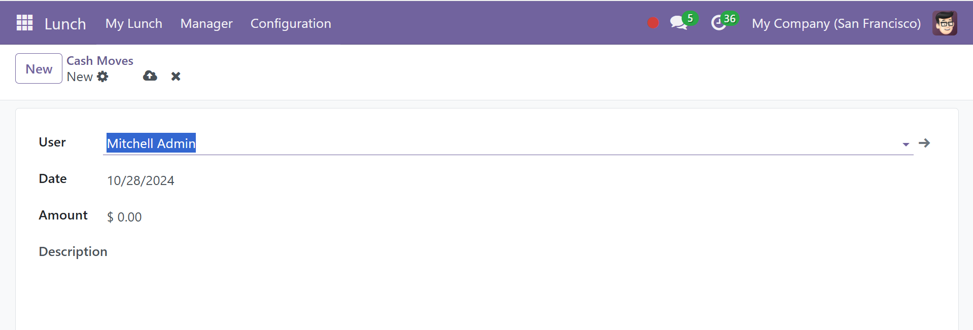Image resolution: width=973 pixels, height=330 pixels.
Task: Open the Manager menu
Action: click(x=206, y=23)
